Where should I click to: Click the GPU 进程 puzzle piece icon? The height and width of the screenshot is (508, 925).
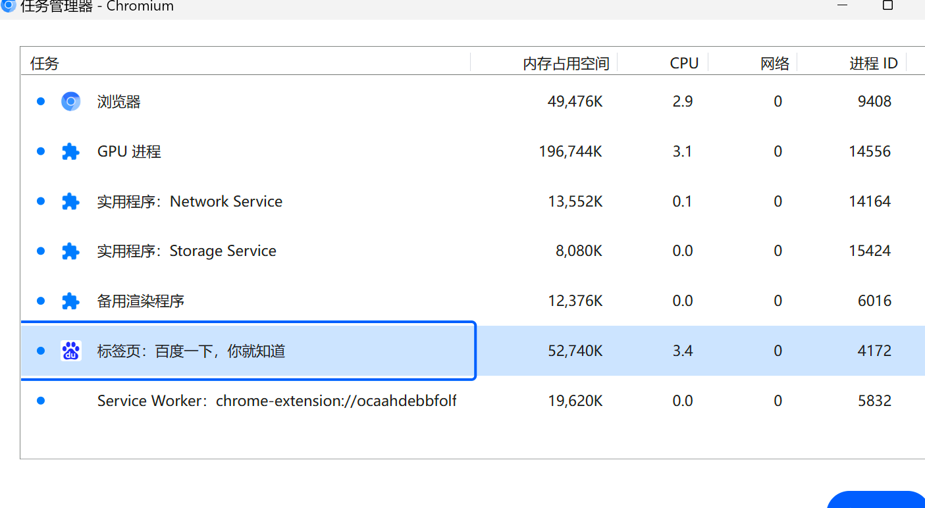(x=70, y=151)
